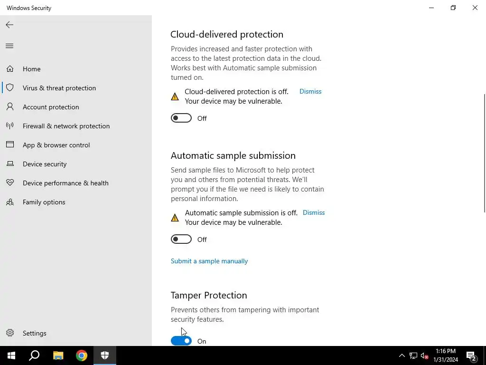The image size is (486, 365).
Task: Click the Cloud-delivered protection warning triangle
Action: click(x=175, y=96)
